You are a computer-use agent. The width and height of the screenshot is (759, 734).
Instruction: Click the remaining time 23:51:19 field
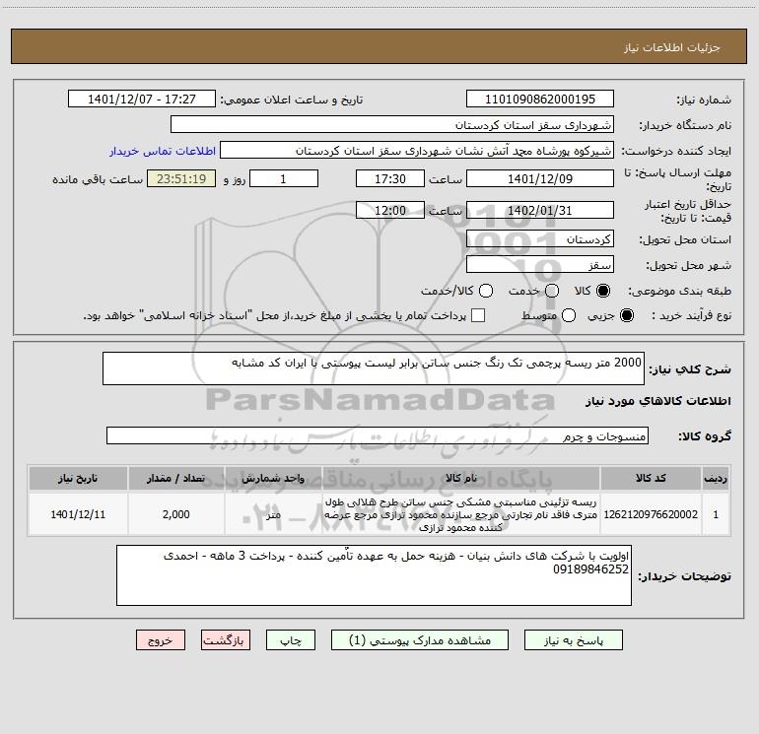(x=181, y=178)
